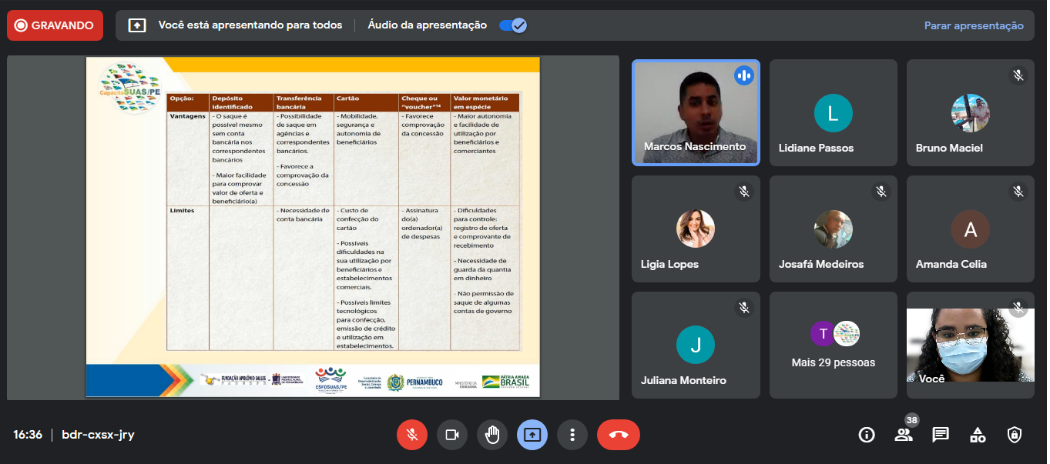Open meeting details info icon
The width and height of the screenshot is (1050, 464).
coord(867,435)
